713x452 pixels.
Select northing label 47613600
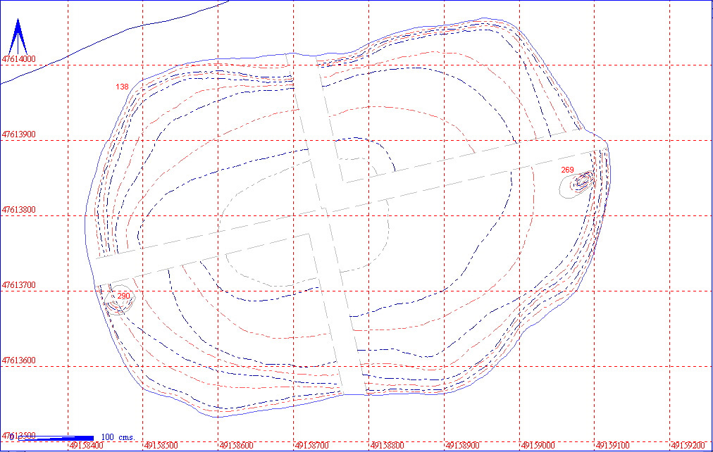pyautogui.click(x=18, y=360)
